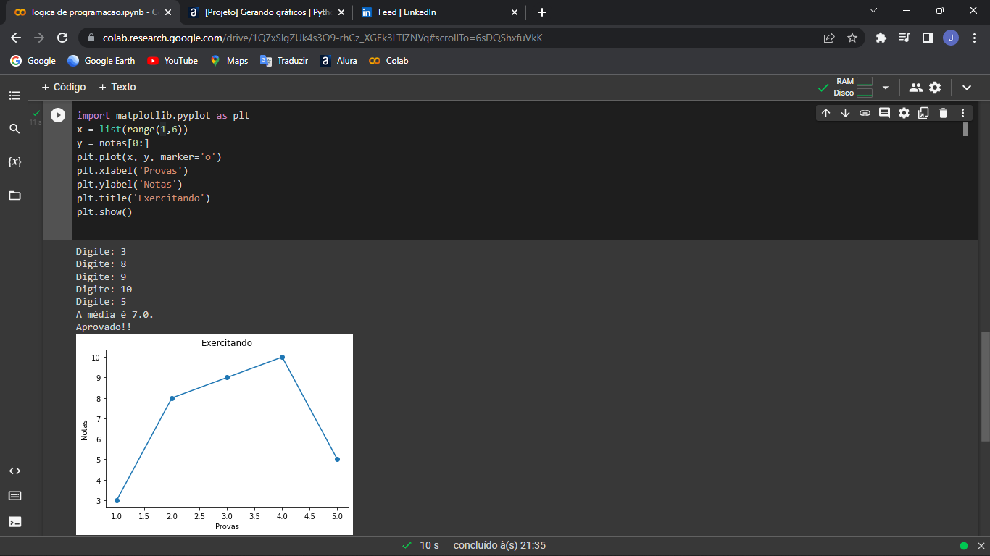Run the matplotlib code cell
This screenshot has width=990, height=556.
click(x=58, y=115)
